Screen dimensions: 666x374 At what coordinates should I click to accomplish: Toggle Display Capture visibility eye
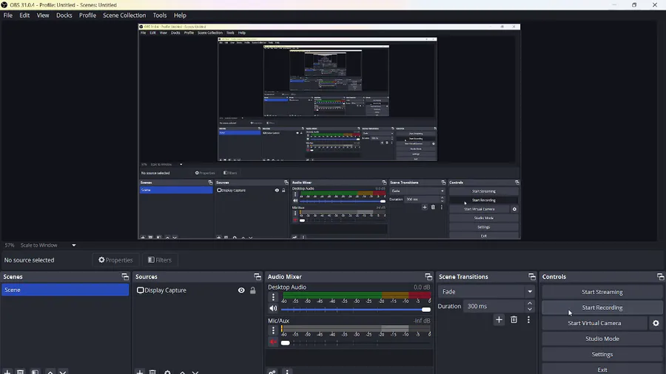click(241, 290)
